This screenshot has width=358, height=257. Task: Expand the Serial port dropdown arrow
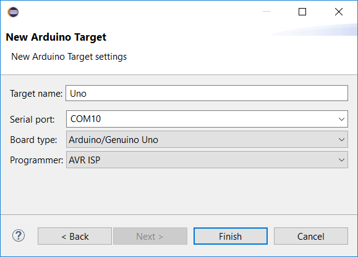point(341,119)
